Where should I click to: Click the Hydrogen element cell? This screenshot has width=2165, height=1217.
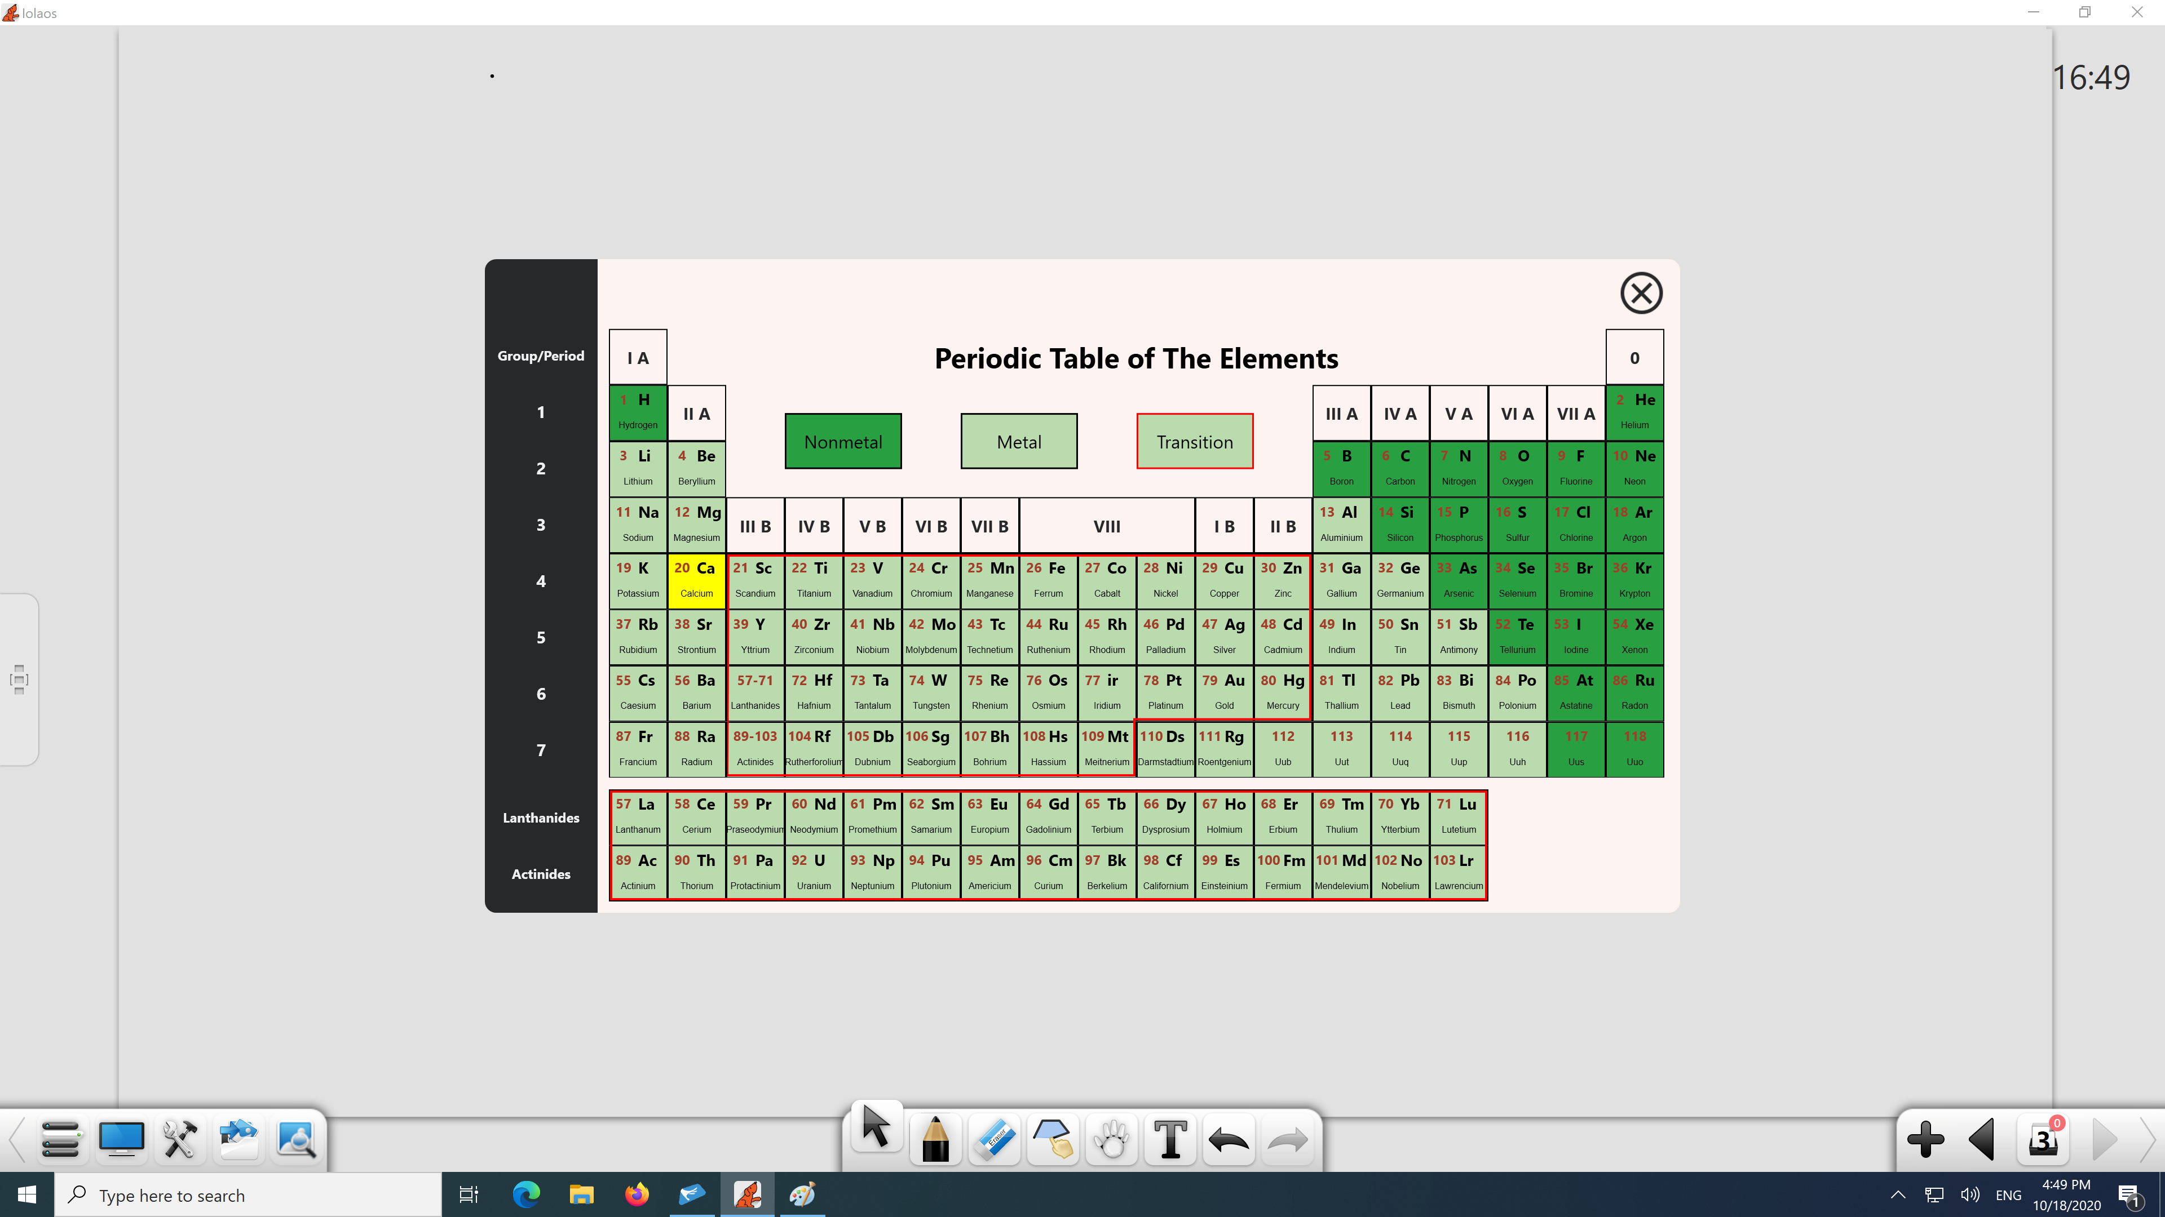pyautogui.click(x=638, y=411)
